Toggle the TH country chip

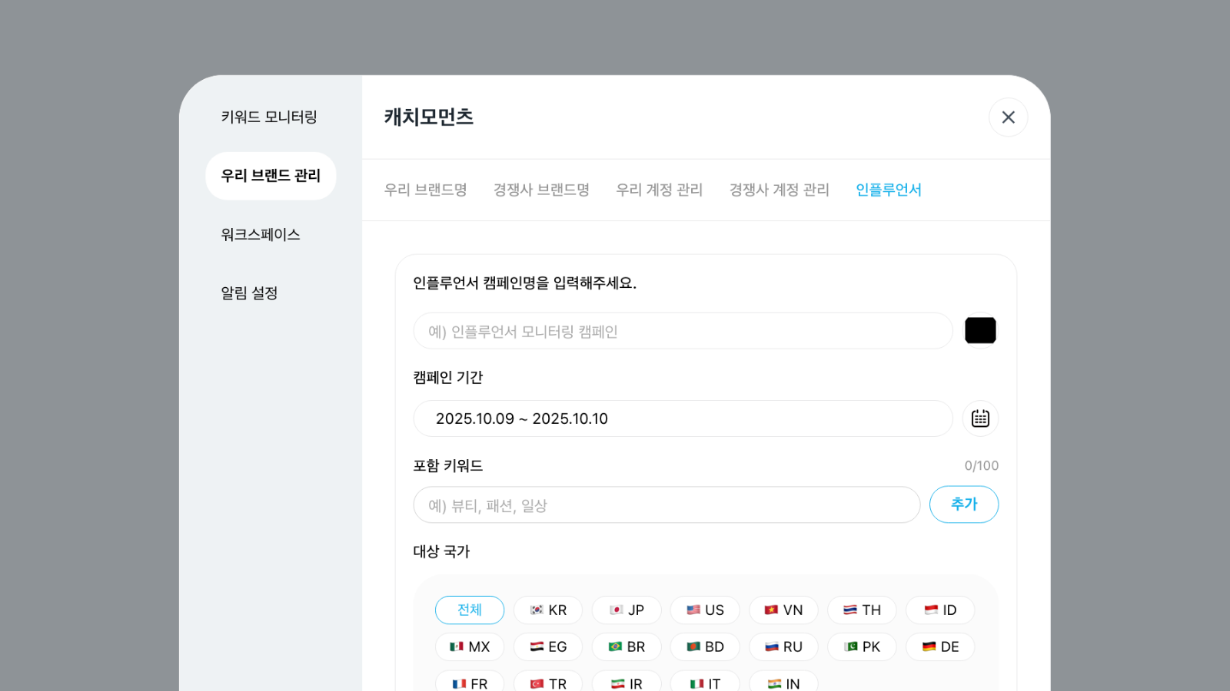coord(862,610)
